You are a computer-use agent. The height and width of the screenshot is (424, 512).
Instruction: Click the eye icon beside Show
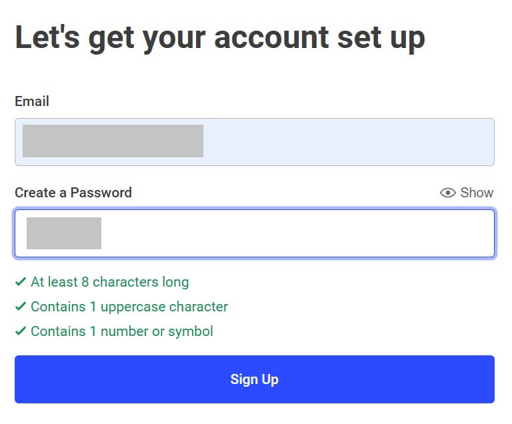point(448,193)
